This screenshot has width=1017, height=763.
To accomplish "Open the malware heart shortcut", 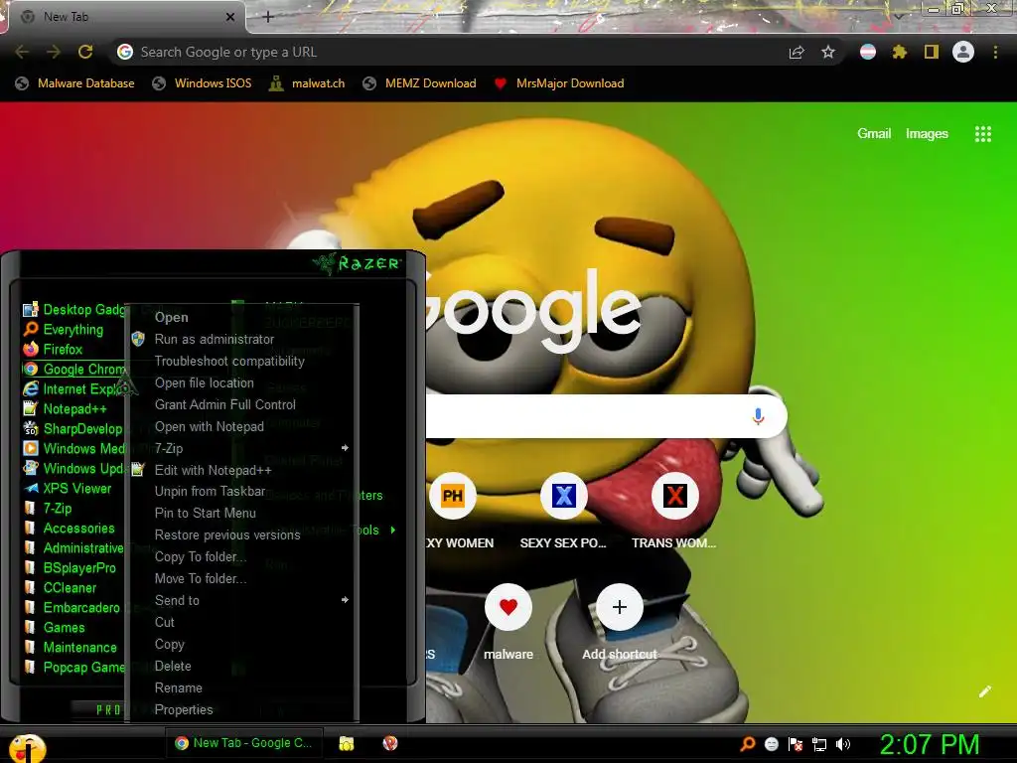I will (508, 607).
